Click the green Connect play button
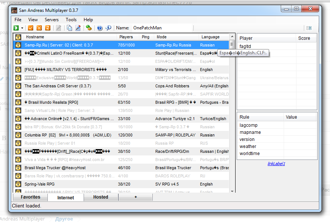This screenshot has height=222, width=330. click(16, 28)
